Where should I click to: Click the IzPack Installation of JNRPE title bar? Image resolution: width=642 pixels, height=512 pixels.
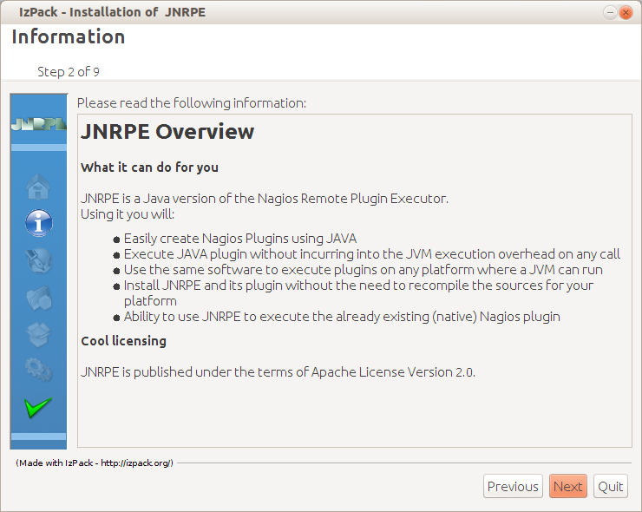point(112,12)
